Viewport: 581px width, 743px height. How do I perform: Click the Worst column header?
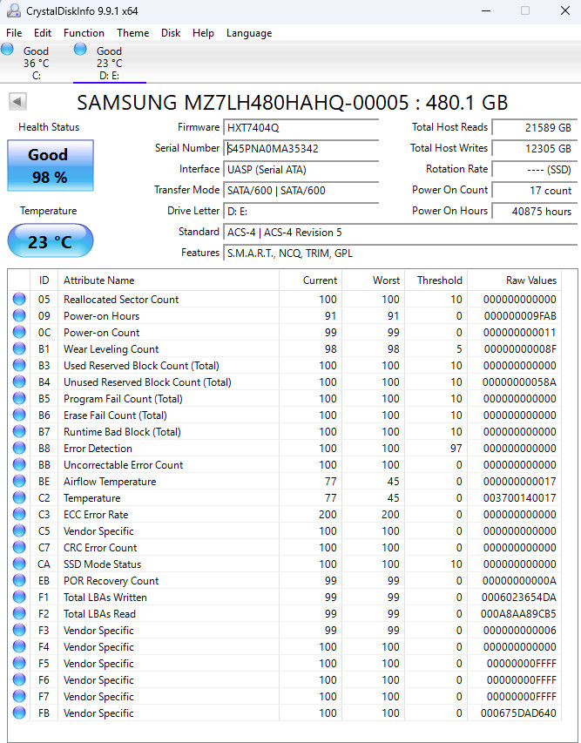pos(374,280)
